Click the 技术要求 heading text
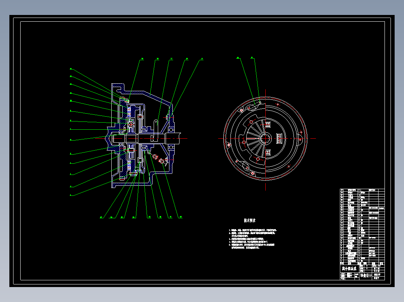 pyautogui.click(x=250, y=220)
